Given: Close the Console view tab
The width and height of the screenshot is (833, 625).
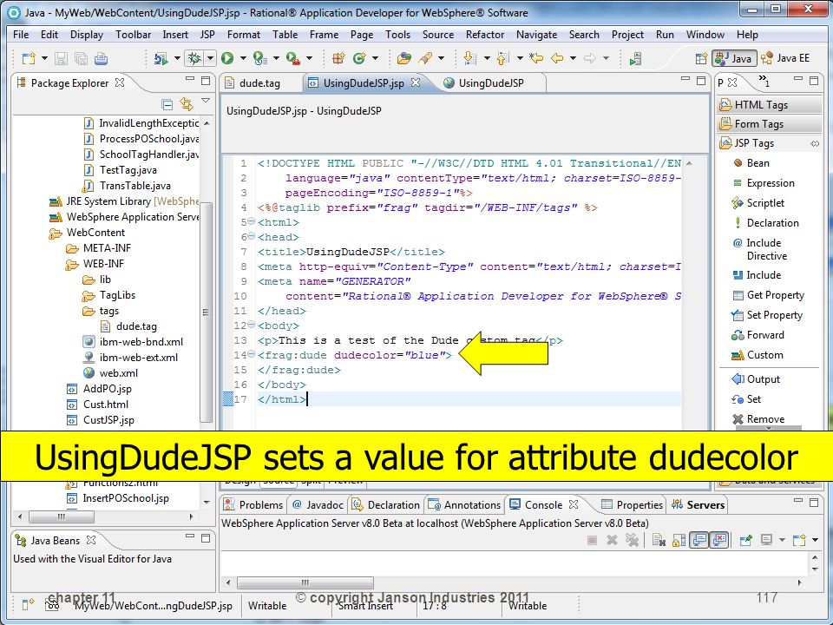Looking at the screenshot, I should tap(574, 503).
